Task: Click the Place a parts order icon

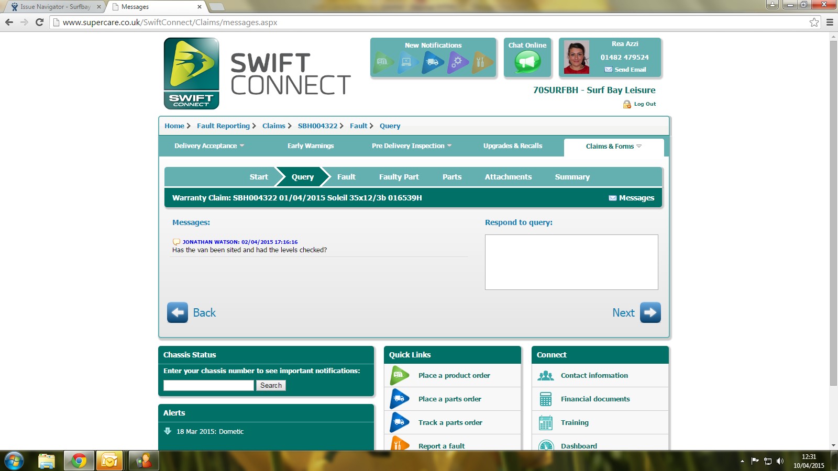Action: click(400, 399)
